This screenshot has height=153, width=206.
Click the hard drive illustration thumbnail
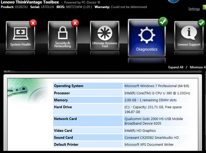[x=28, y=91]
